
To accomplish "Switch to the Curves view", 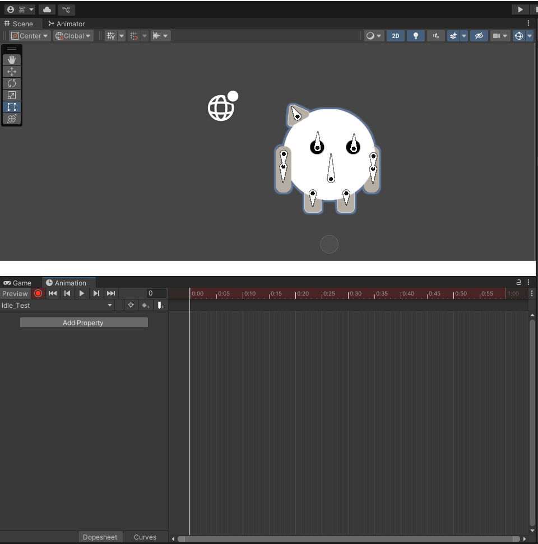I will tap(145, 537).
